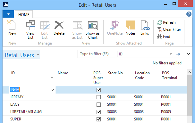Open the ID dropdown in INGA row
This screenshot has height=123, width=195.
click(53, 90)
